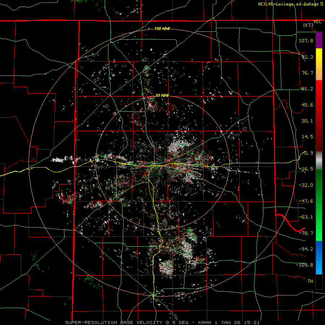325x325 pixels.
Task: Select the purple segment of the color bar
Action: 319,40
